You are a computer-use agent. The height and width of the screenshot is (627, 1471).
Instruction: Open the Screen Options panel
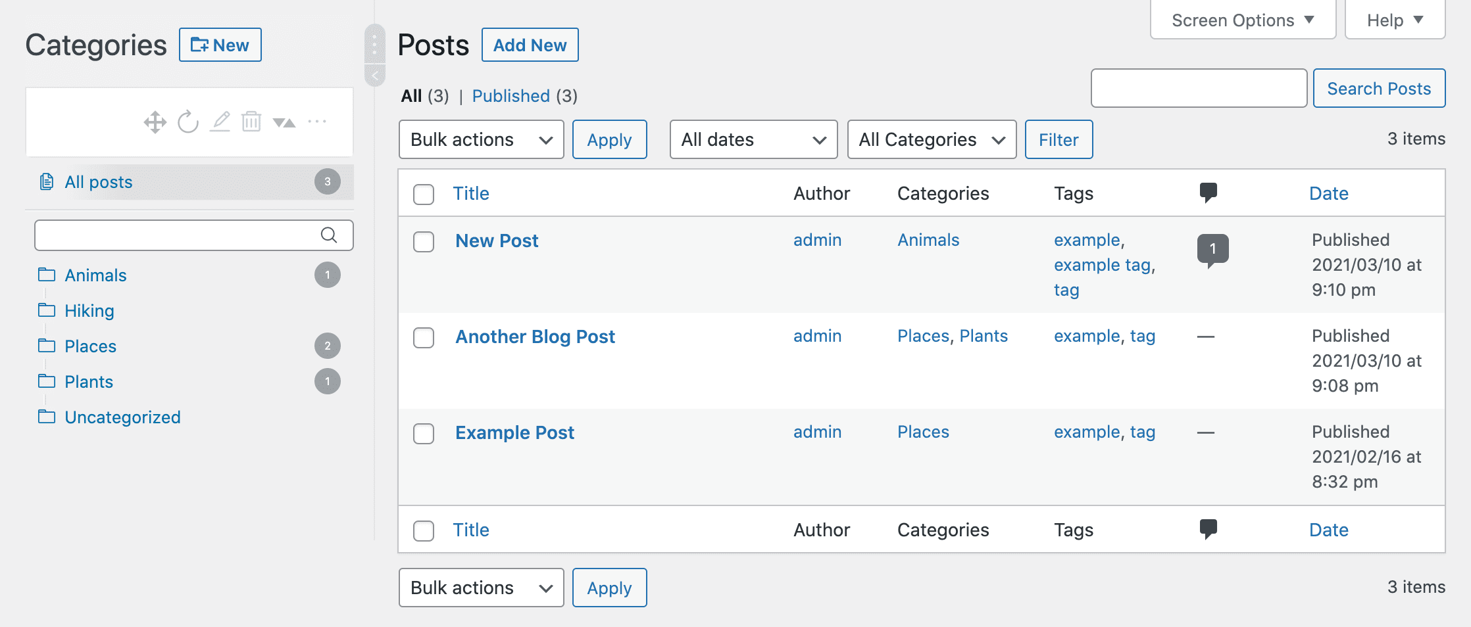tap(1242, 19)
